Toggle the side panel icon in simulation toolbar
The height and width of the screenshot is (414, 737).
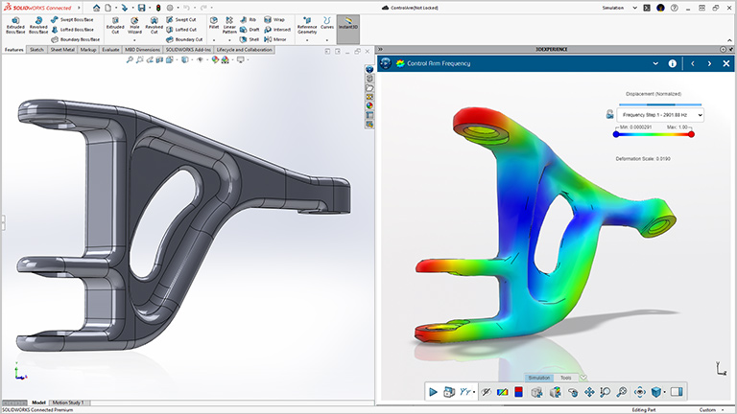click(677, 392)
